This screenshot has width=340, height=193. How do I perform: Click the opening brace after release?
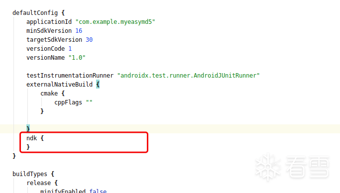pos(56,183)
